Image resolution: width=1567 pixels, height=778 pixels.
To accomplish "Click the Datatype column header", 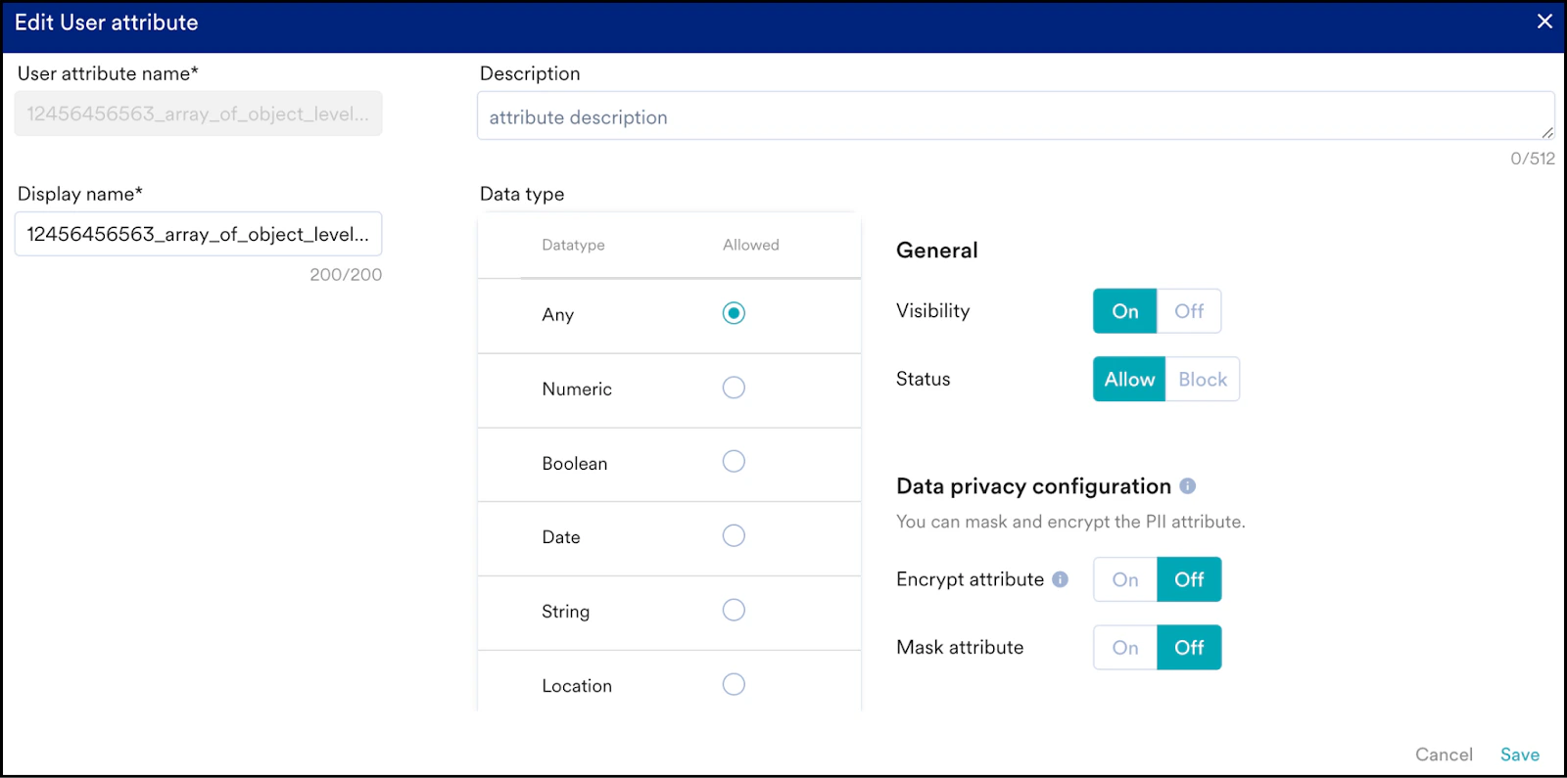I will point(573,245).
